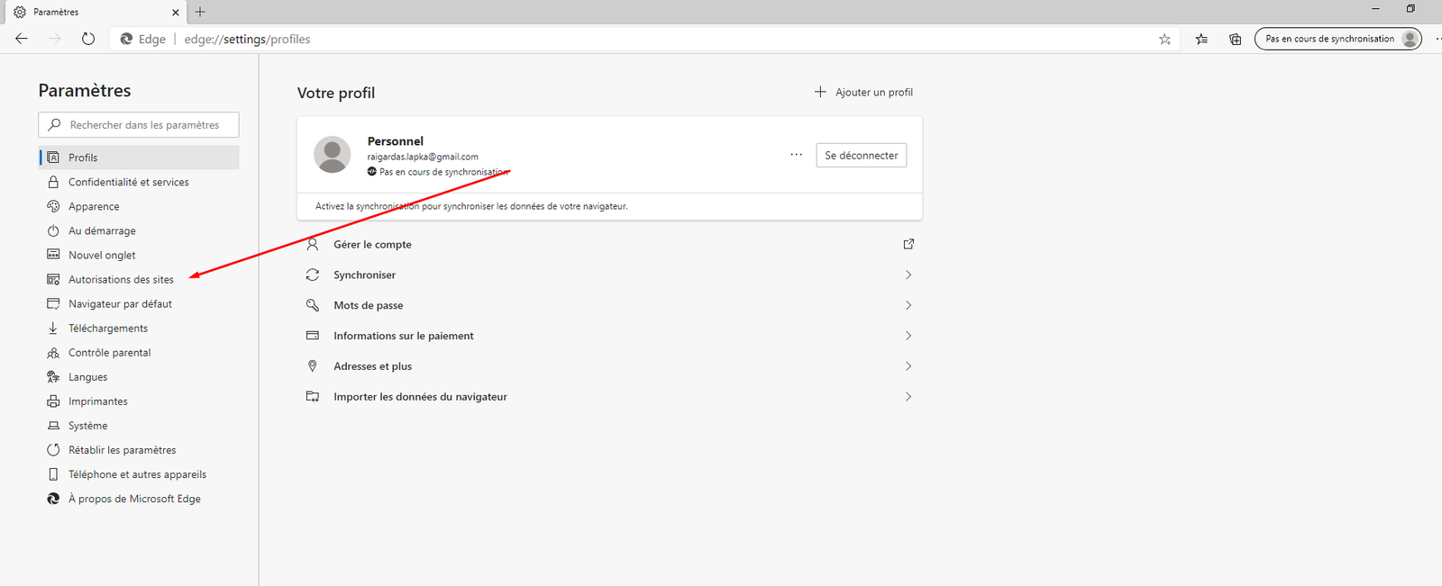Open Autorisations des sites menu item
This screenshot has height=586, width=1442.
[121, 280]
